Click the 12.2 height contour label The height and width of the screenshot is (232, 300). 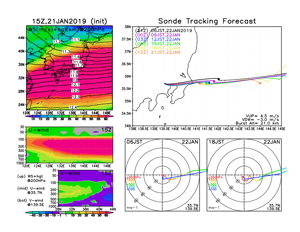pyautogui.click(x=75, y=91)
